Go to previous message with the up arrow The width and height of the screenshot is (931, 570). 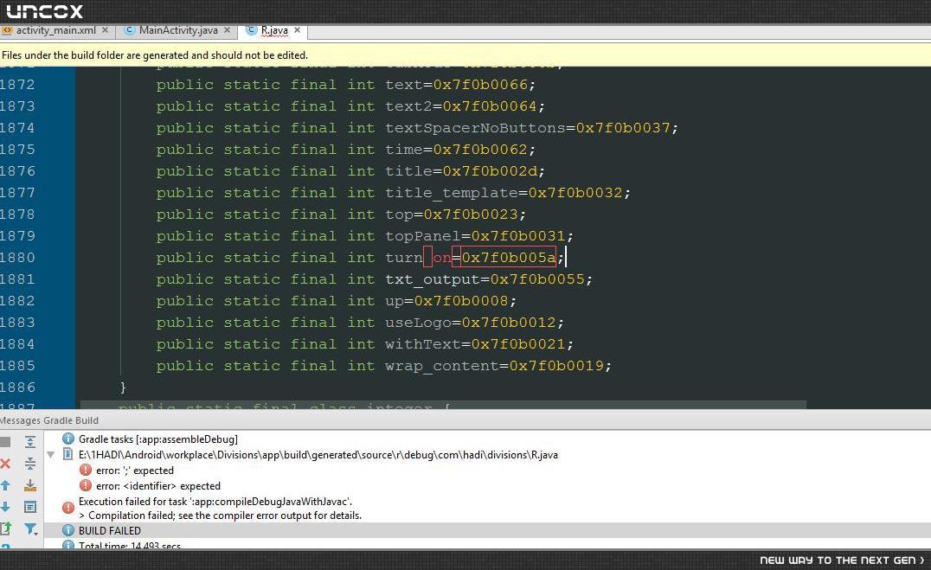[x=5, y=486]
